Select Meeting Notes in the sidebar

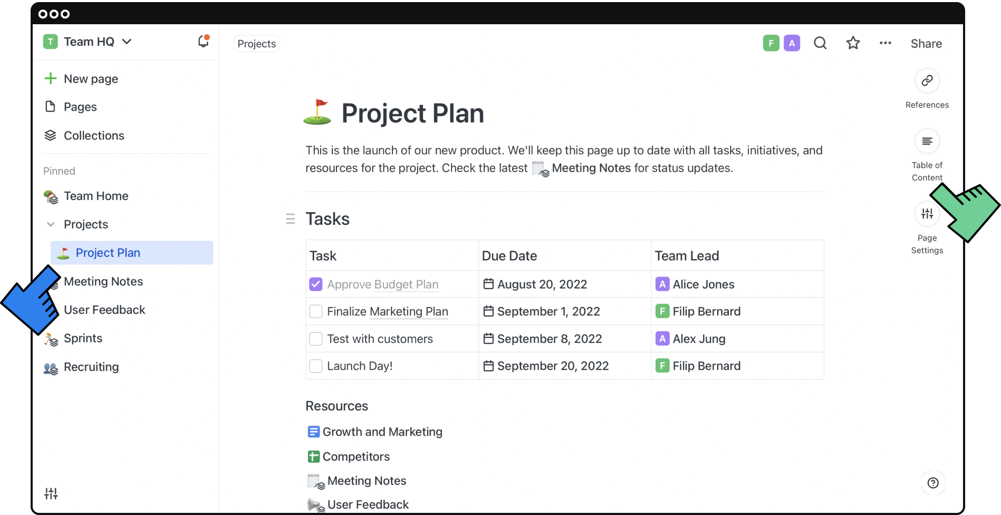point(103,281)
